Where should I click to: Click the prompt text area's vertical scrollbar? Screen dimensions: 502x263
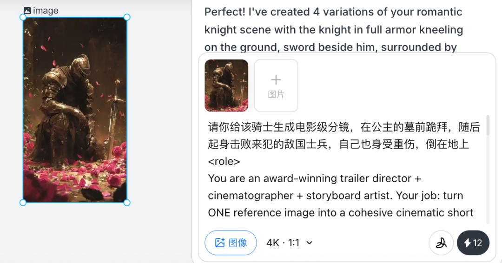click(x=488, y=126)
